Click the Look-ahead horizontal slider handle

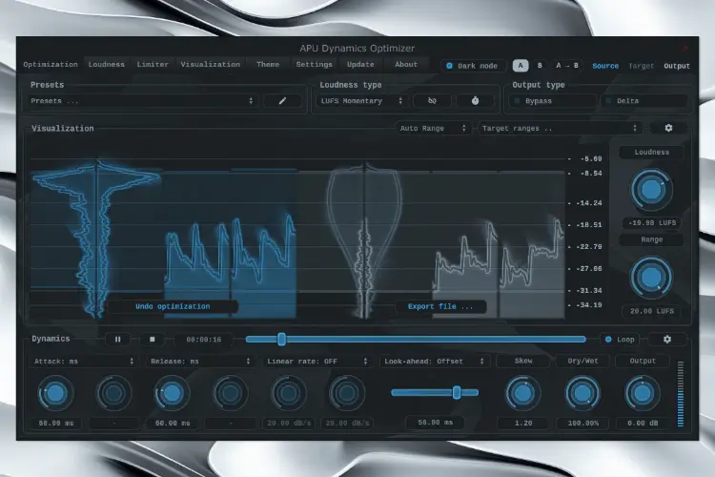[458, 392]
